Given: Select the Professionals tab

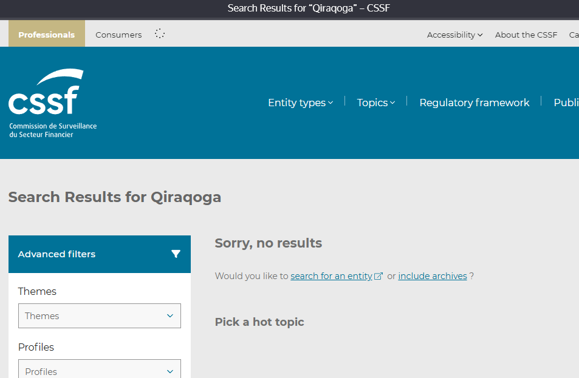Looking at the screenshot, I should pos(46,35).
